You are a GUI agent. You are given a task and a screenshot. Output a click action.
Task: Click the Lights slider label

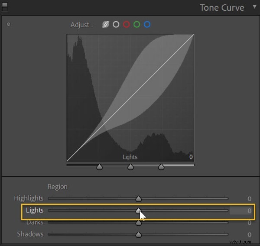[x=35, y=210]
